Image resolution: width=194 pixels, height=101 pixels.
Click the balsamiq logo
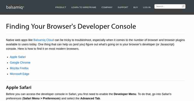pyautogui.click(x=15, y=7)
